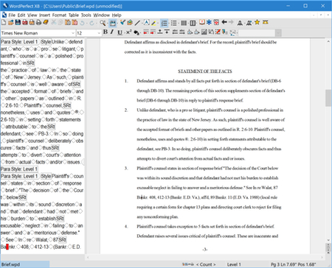
Task: Expand the Underline style dropdown arrow
Action: [x=124, y=32]
